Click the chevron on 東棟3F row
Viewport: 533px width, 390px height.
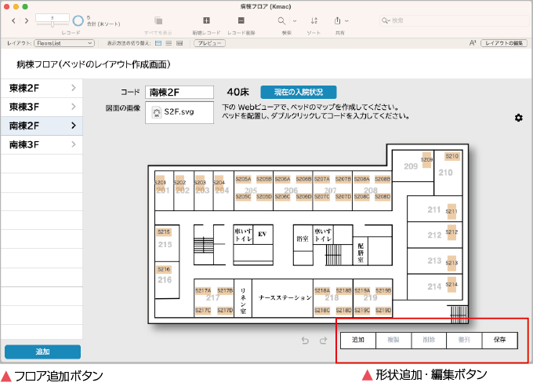(74, 107)
